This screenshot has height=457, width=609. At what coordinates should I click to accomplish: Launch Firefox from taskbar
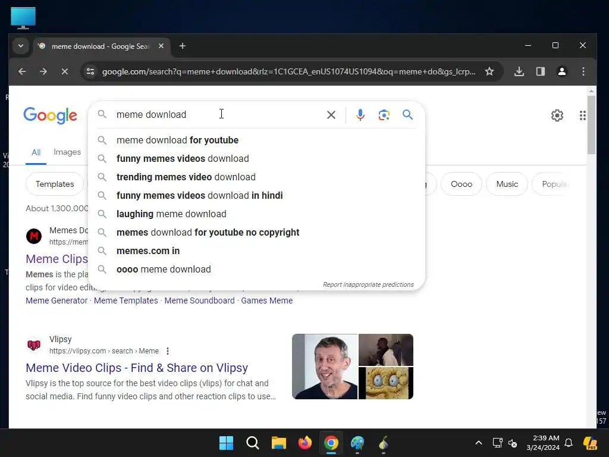[x=305, y=443]
